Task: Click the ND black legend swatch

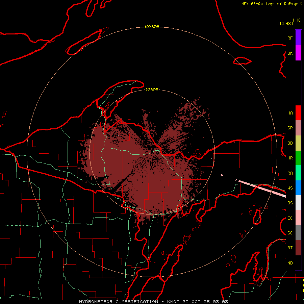Action: pos(298,263)
